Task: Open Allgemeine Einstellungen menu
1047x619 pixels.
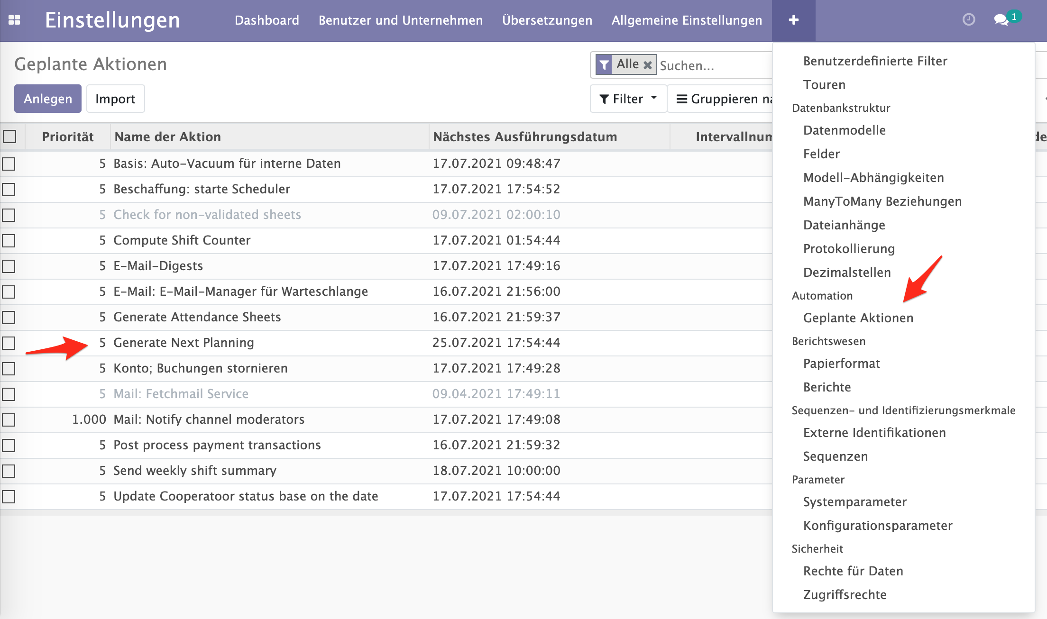Action: tap(687, 20)
